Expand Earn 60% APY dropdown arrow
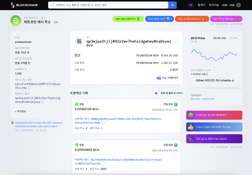 tap(172, 19)
